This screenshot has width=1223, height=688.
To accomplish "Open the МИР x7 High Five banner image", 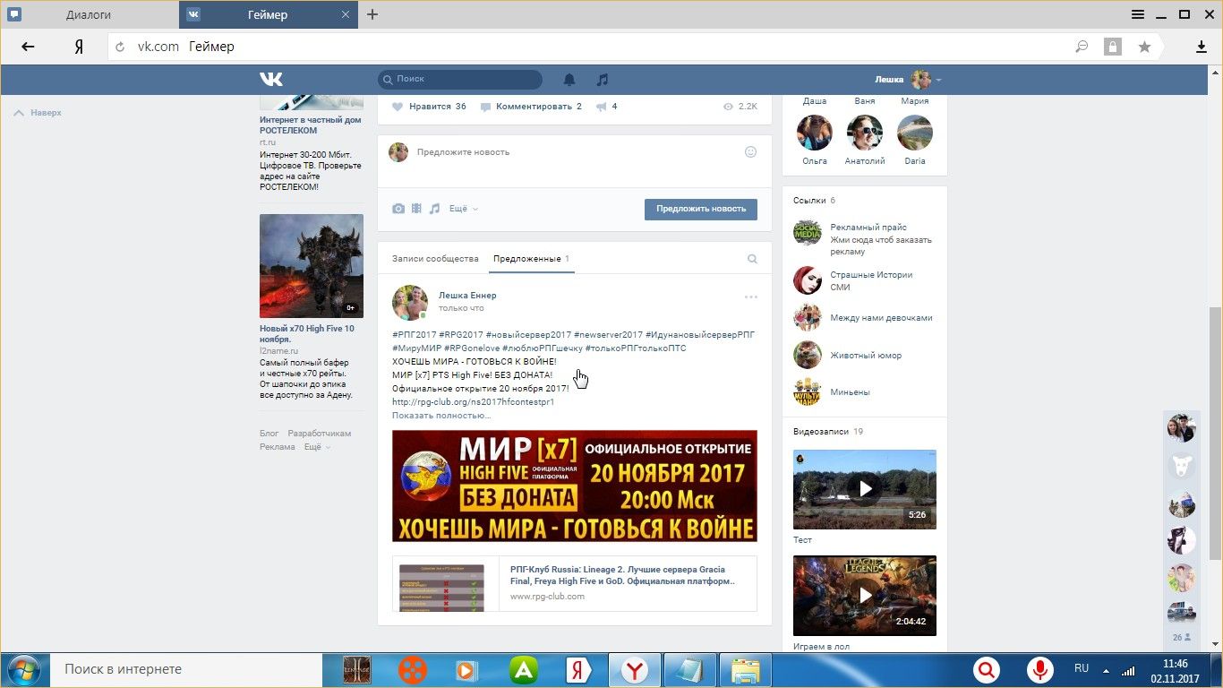I will [x=575, y=486].
